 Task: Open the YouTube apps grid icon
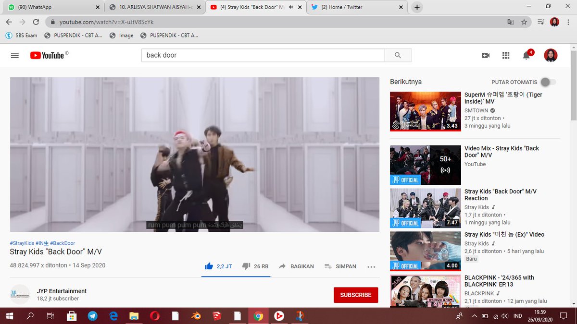tap(506, 55)
